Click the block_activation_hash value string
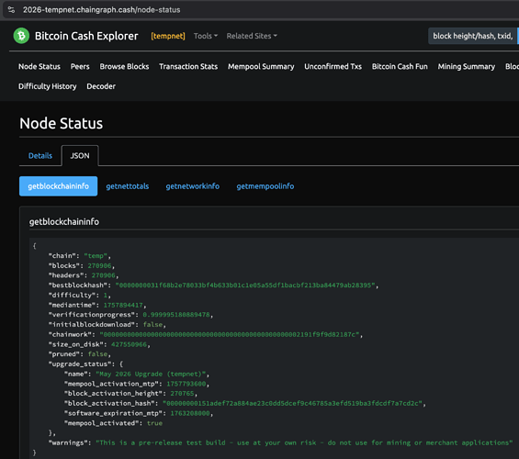 [x=292, y=403]
